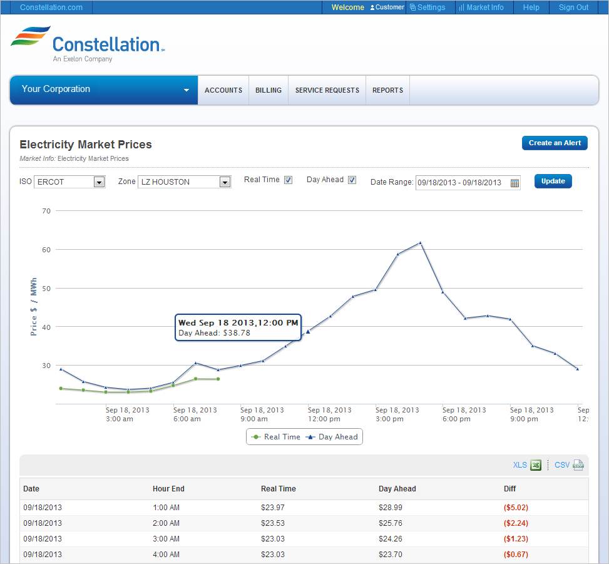609x564 pixels.
Task: Click the calendar icon beside Date Range
Action: 514,183
